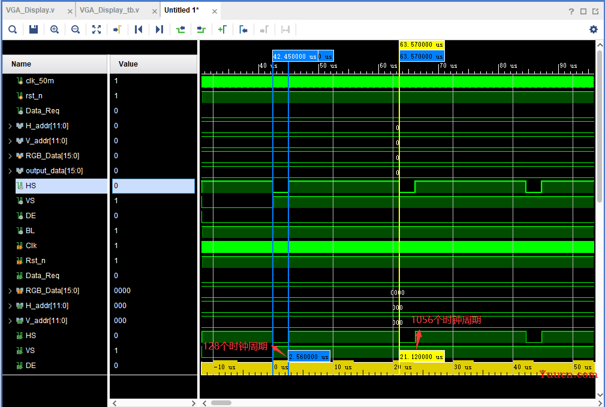Select the Untitled 1* tab

pos(181,10)
